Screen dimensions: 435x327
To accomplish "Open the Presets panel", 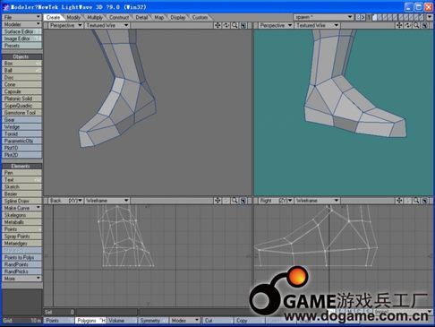I will 21,46.
